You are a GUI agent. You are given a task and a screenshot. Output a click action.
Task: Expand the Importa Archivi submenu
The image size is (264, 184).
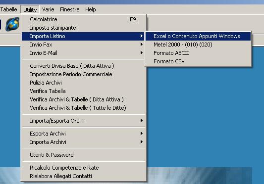(83, 142)
